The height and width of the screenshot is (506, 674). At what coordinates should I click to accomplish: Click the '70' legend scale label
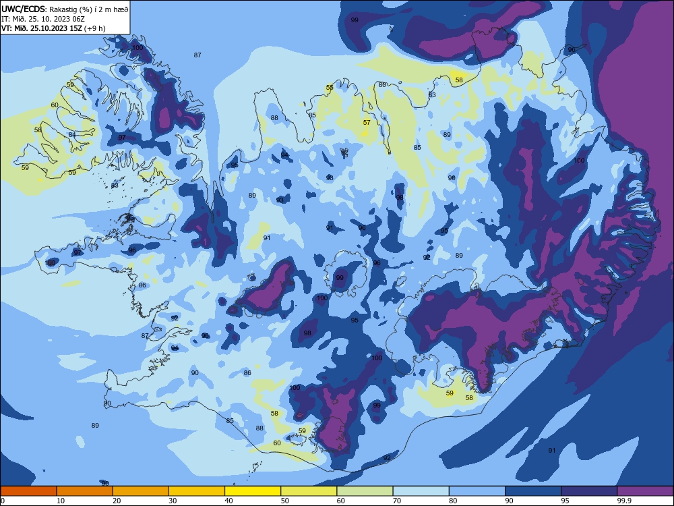[x=397, y=501]
